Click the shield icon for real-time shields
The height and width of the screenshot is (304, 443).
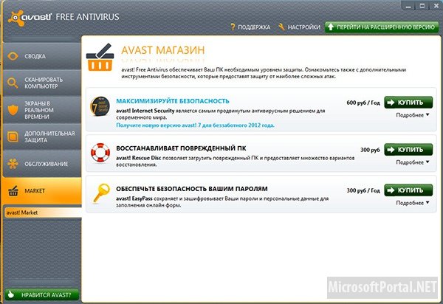coord(13,110)
